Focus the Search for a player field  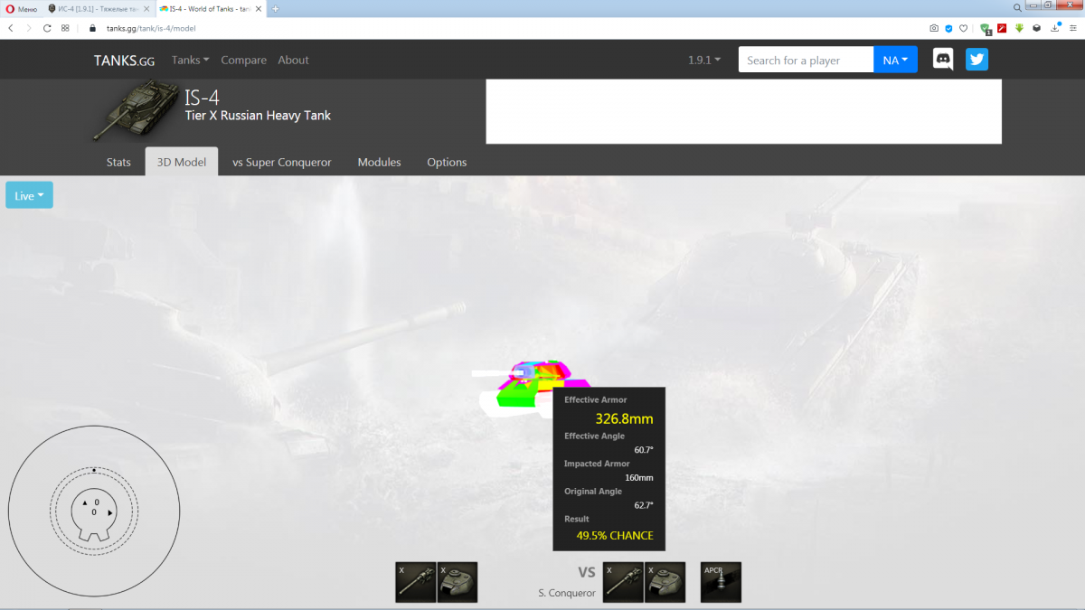click(806, 60)
